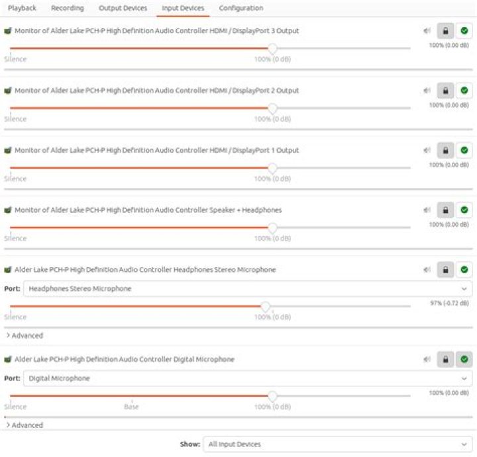Open the Headphones Stereo Microphone port dropdown
This screenshot has width=477, height=457.
pos(248,289)
